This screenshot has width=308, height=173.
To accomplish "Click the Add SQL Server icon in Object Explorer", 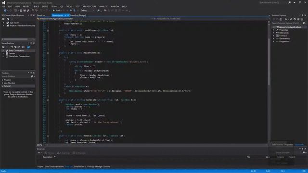I will (x=8, y=19).
